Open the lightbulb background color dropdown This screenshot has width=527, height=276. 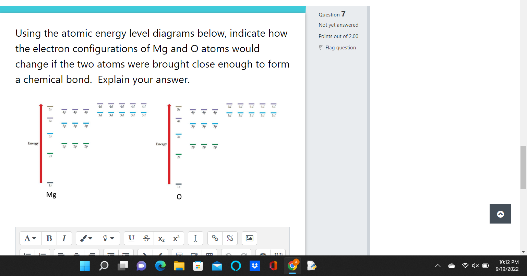click(109, 238)
